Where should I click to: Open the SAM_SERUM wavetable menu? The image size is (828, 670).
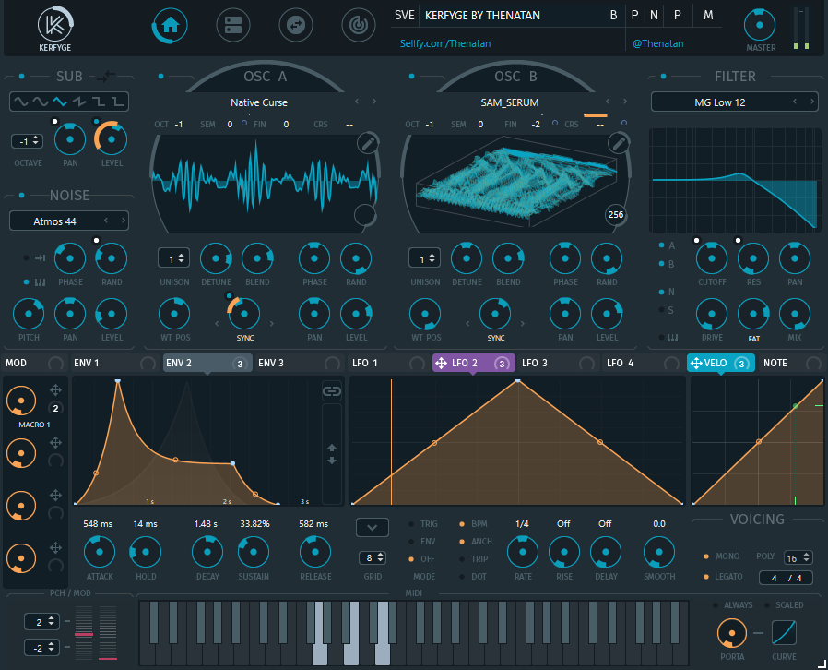click(x=510, y=102)
